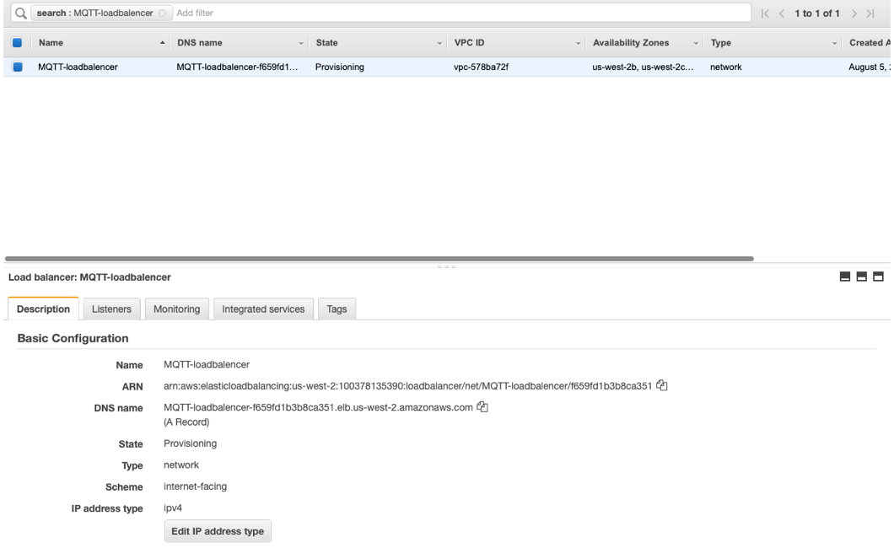Click the search magnifier icon
Image resolution: width=894 pixels, height=548 pixels.
click(x=21, y=13)
